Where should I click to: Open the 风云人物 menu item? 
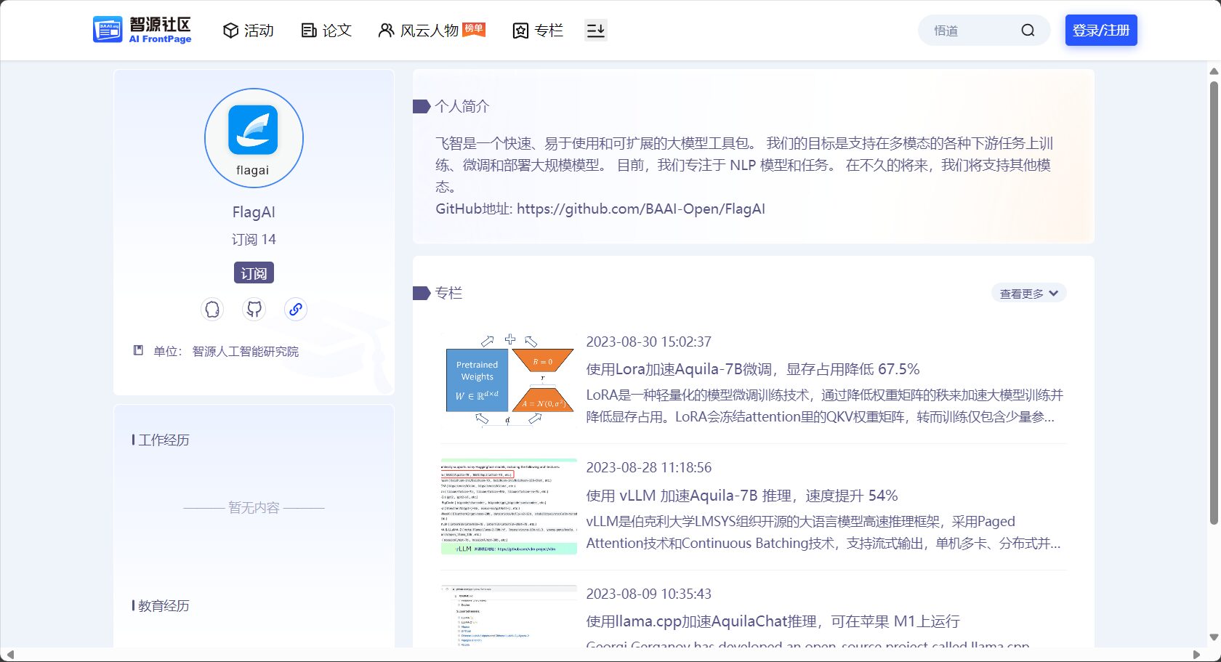click(x=419, y=31)
